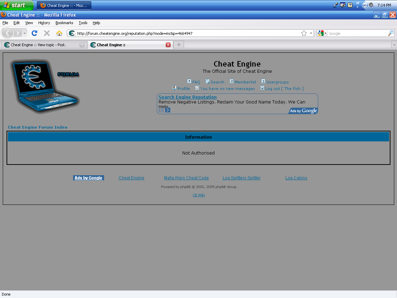Open the File menu
This screenshot has width=397, height=298.
5,23
